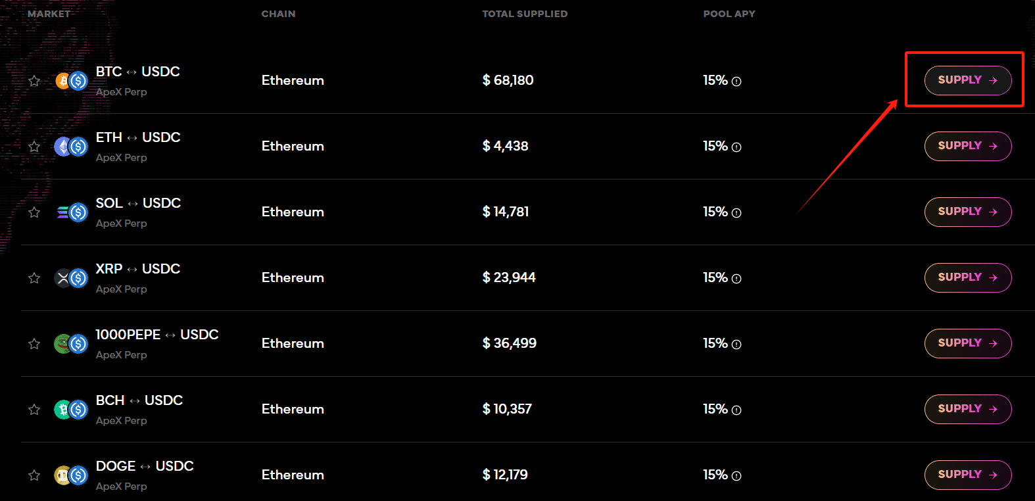This screenshot has width=1035, height=501.
Task: Click the BTC-USDC pool APY info icon
Action: [736, 82]
